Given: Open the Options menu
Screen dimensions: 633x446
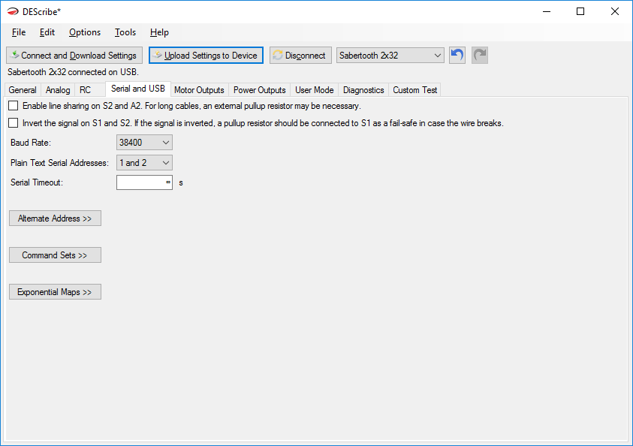Looking at the screenshot, I should tap(85, 32).
